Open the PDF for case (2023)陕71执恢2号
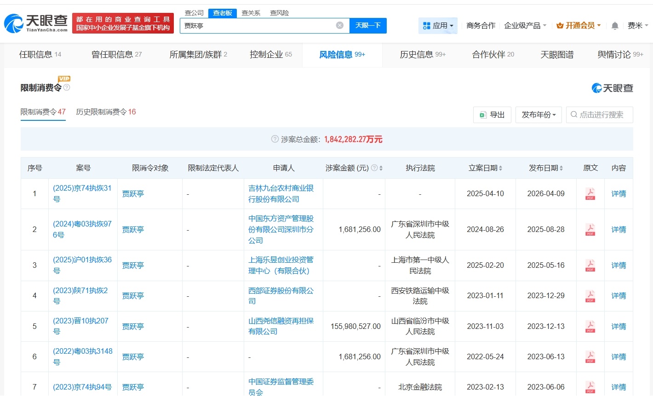This screenshot has width=653, height=396. point(590,296)
